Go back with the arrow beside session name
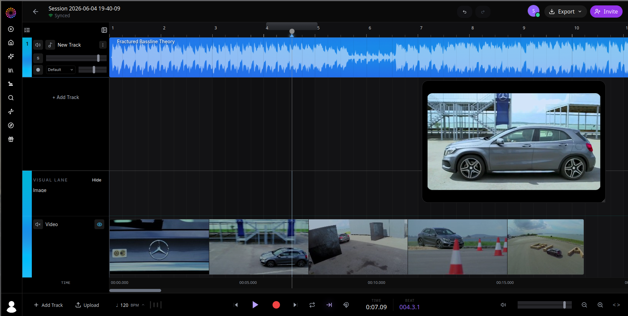628x316 pixels. point(36,11)
